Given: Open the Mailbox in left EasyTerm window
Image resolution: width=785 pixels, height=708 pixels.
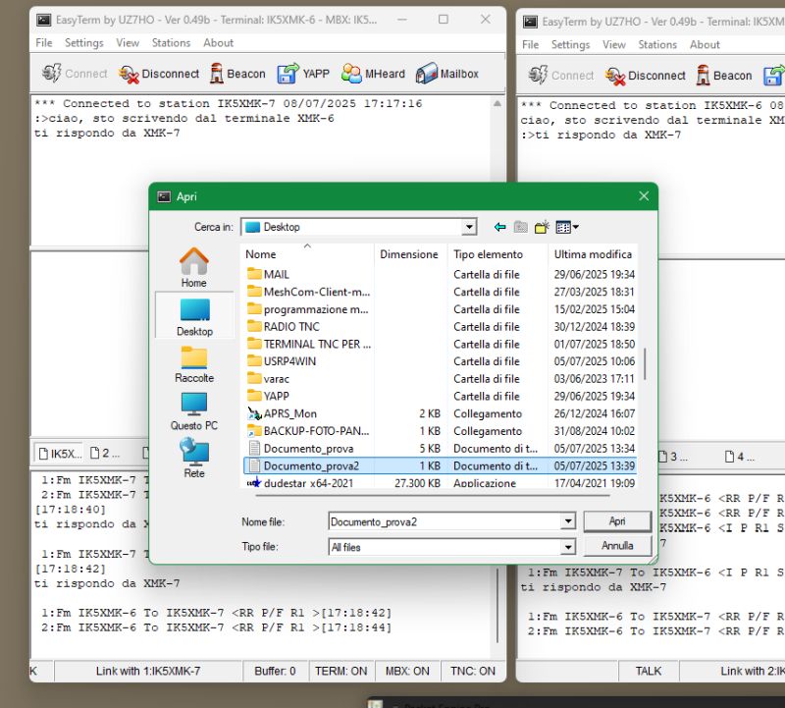Looking at the screenshot, I should tap(447, 74).
